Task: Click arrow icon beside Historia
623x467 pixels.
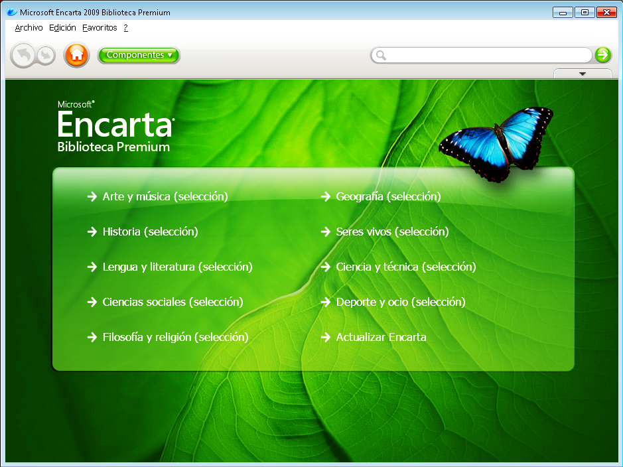Action: pyautogui.click(x=92, y=232)
